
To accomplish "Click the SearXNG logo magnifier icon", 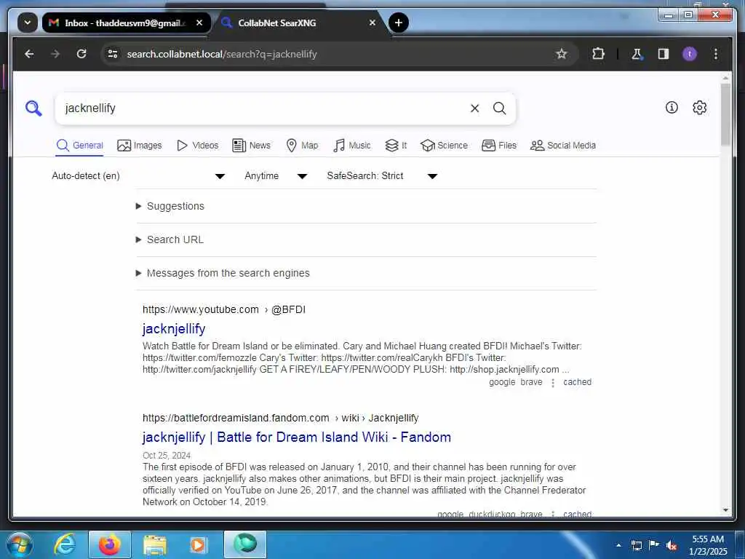I will (33, 108).
